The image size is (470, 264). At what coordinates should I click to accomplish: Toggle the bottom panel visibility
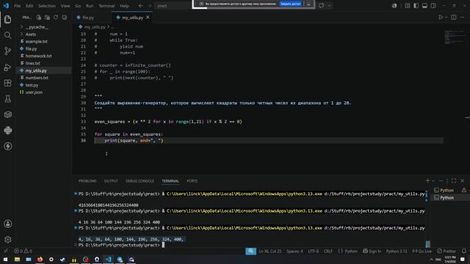[x=424, y=5]
